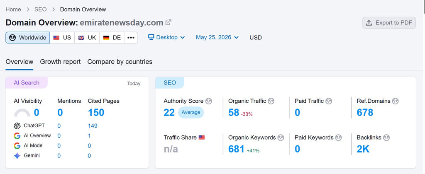Click globe icon beside Organic Traffic
Viewport: 425px width, 174px height.
271,101
